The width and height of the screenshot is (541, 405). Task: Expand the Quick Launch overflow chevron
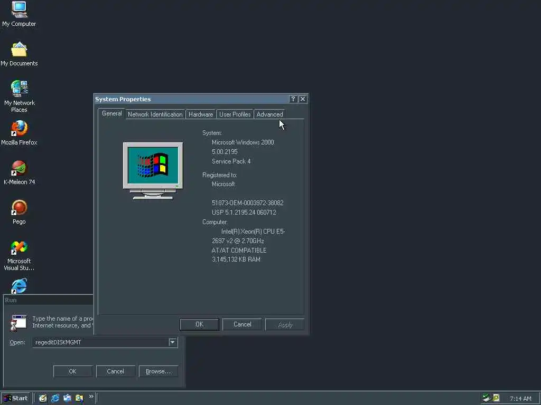point(91,397)
